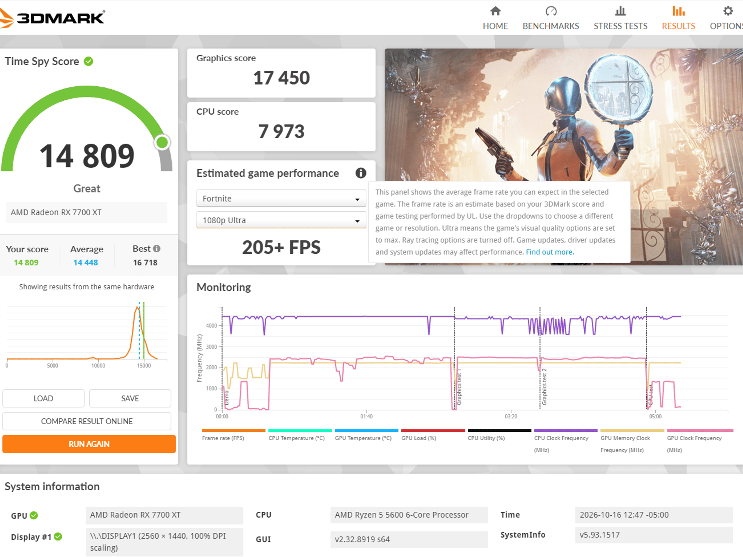This screenshot has width=743, height=557.
Task: Click the Home house icon
Action: (x=495, y=11)
